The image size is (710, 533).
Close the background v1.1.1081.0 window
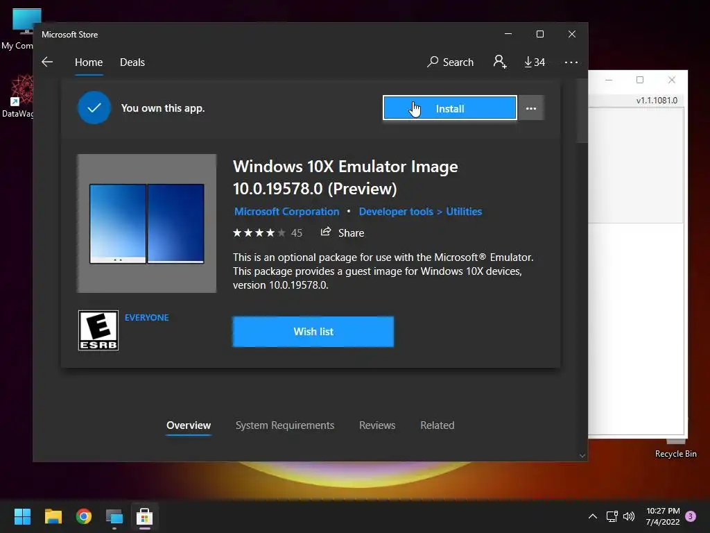671,80
